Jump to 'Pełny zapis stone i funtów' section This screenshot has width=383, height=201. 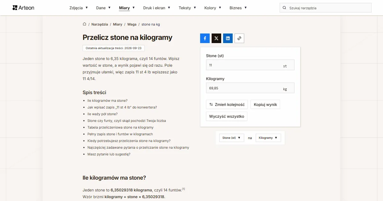[120, 134]
